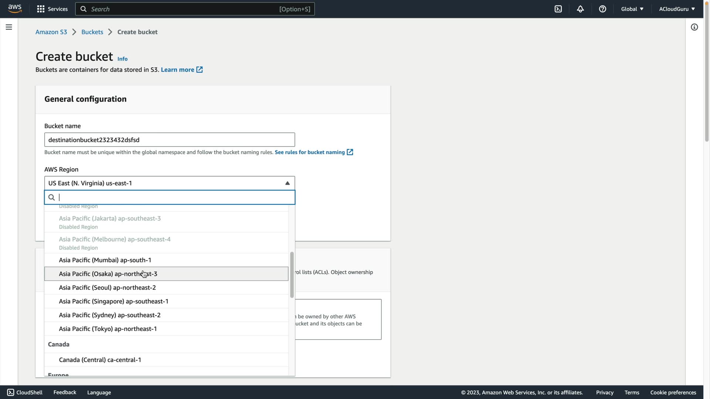Image resolution: width=710 pixels, height=399 pixels.
Task: Click the region filter search box
Action: tap(174, 197)
